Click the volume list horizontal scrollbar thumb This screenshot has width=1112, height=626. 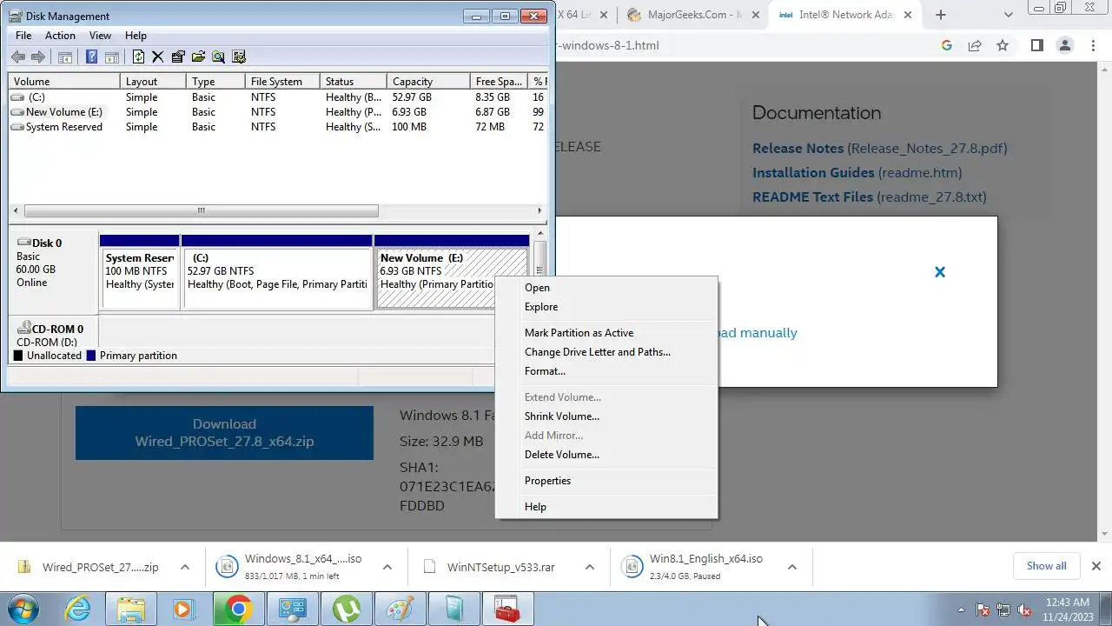[201, 210]
